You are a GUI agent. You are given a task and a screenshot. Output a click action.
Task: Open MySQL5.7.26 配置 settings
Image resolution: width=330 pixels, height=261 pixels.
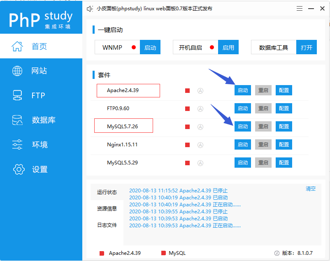(x=284, y=127)
